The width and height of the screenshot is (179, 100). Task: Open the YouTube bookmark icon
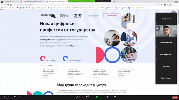tap(18, 8)
